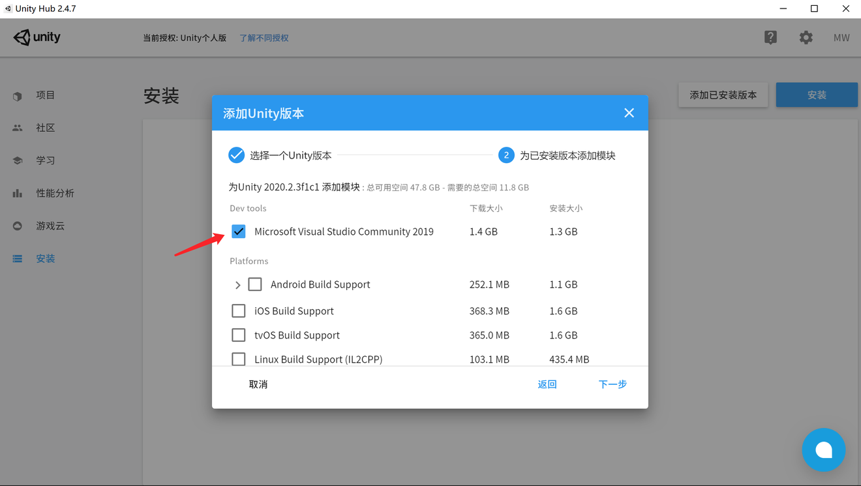Open settings gear icon
The image size is (861, 486).
point(806,37)
